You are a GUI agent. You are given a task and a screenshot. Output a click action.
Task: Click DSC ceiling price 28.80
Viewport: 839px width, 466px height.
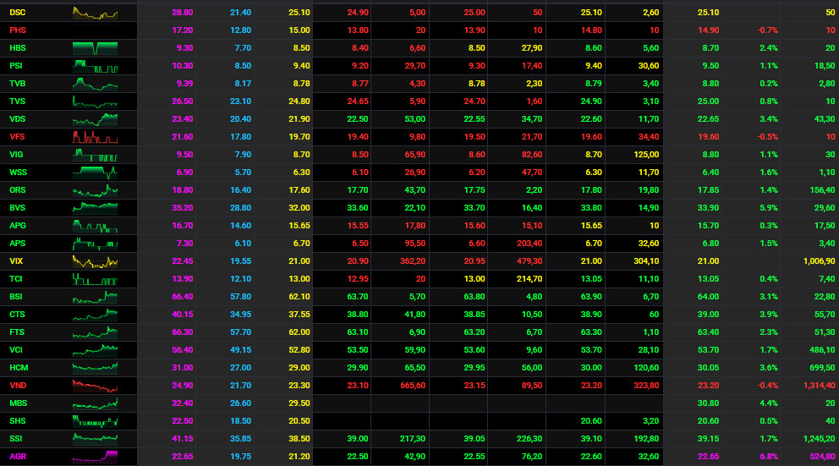click(183, 13)
